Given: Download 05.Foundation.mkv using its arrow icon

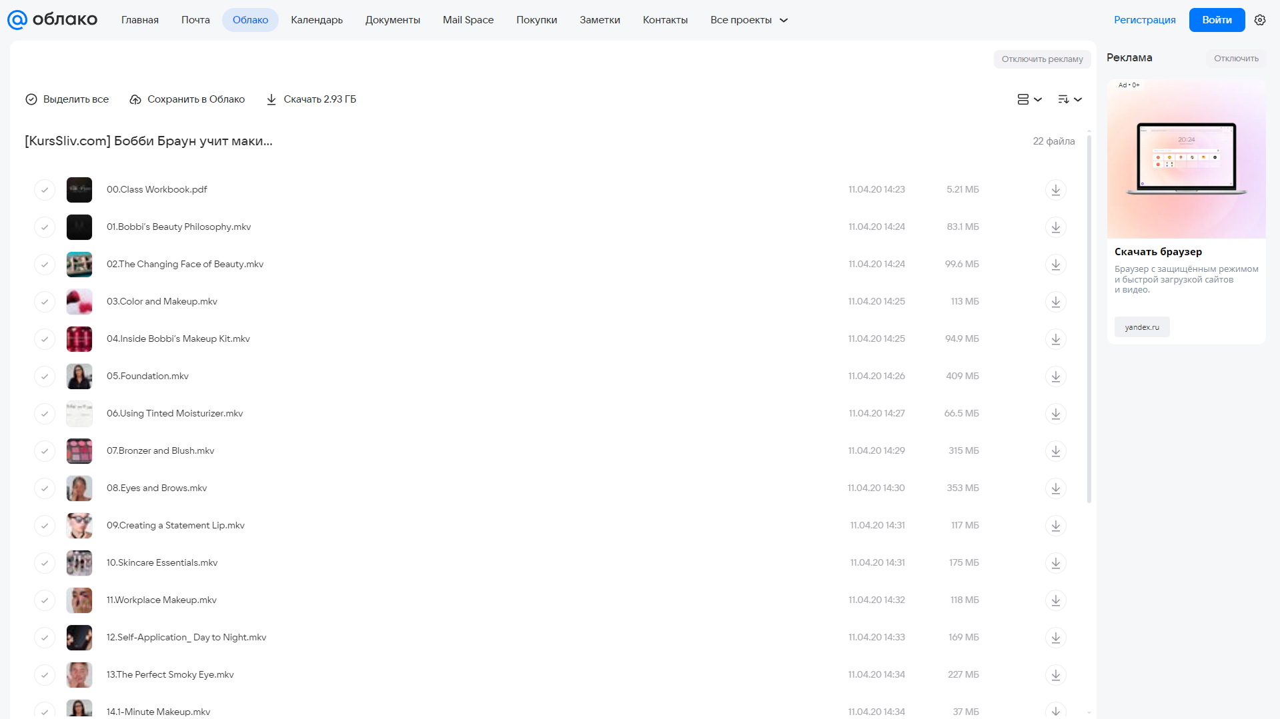Looking at the screenshot, I should tap(1055, 376).
